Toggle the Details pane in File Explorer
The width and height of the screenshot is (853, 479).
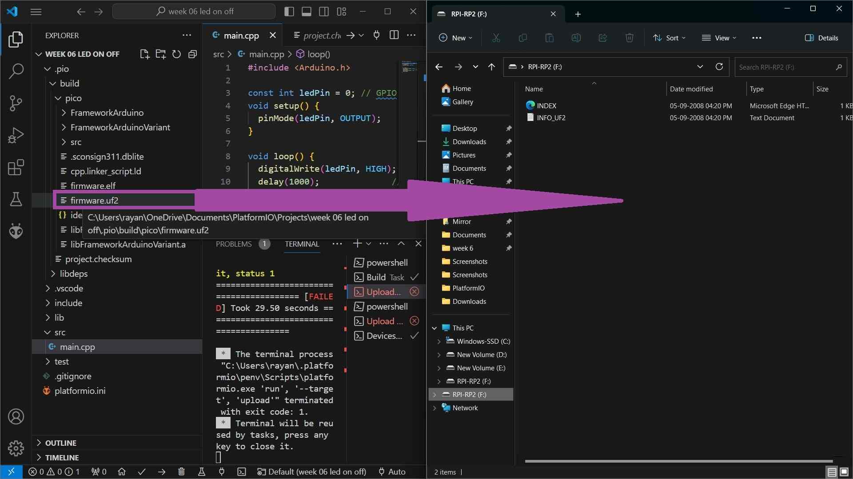[x=821, y=38]
